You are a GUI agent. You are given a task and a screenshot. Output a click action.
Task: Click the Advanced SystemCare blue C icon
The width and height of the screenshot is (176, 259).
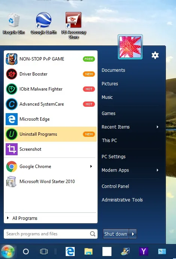pos(12,104)
